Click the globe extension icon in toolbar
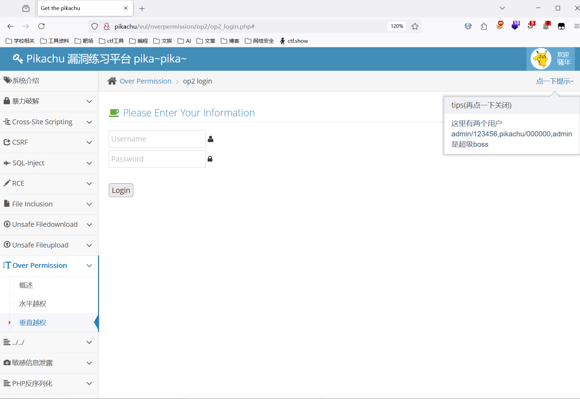 468,26
